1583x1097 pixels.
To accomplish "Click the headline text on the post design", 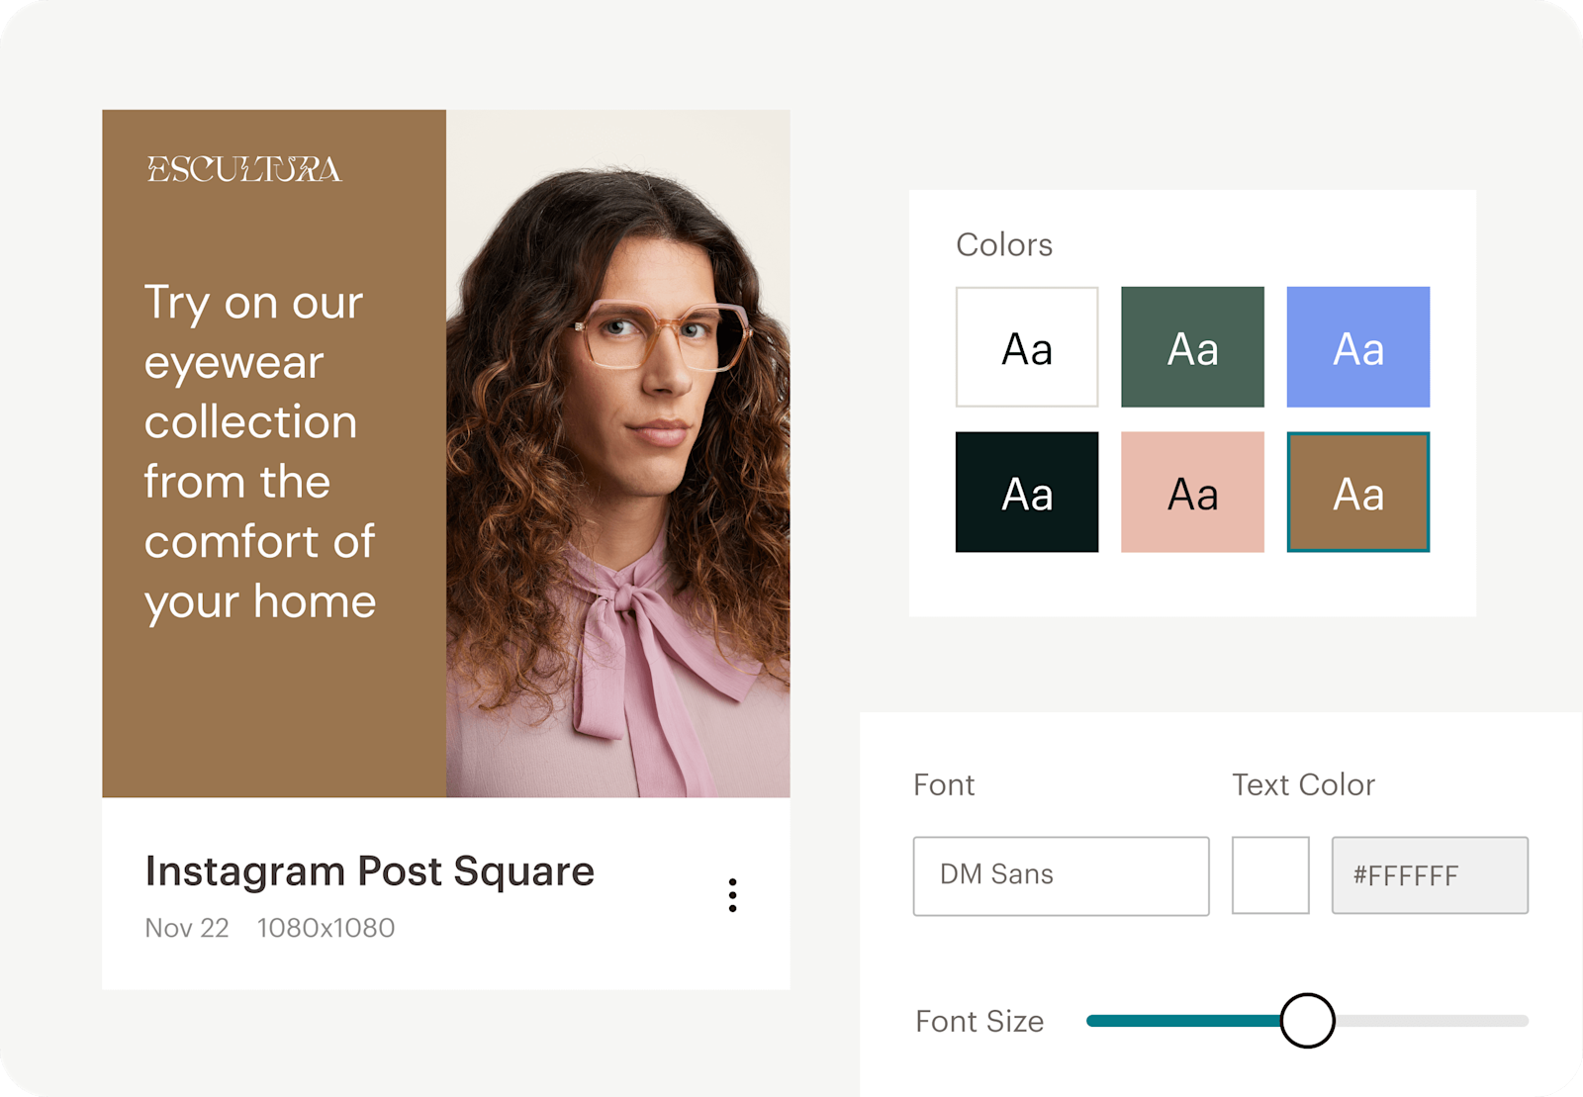I will pos(260,450).
